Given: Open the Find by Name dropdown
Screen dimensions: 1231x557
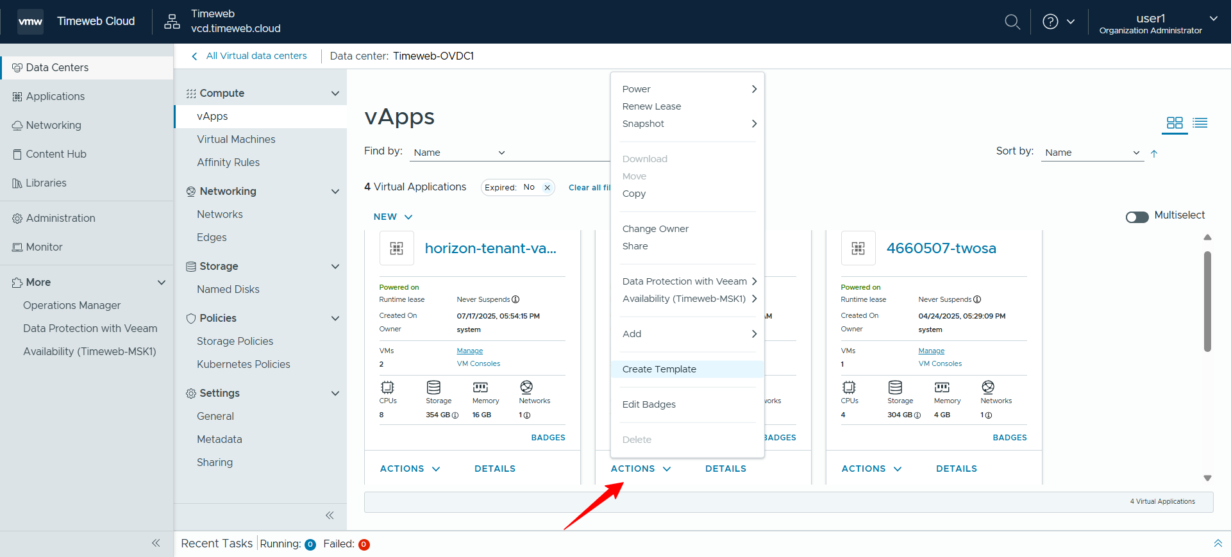Looking at the screenshot, I should [460, 153].
